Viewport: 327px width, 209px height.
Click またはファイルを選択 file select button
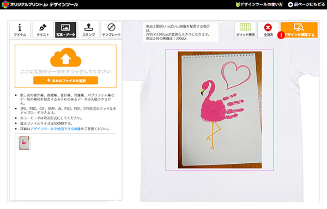click(65, 81)
